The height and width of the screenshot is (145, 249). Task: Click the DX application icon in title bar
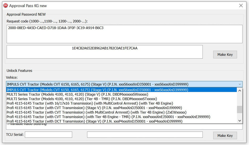pyautogui.click(x=5, y=6)
